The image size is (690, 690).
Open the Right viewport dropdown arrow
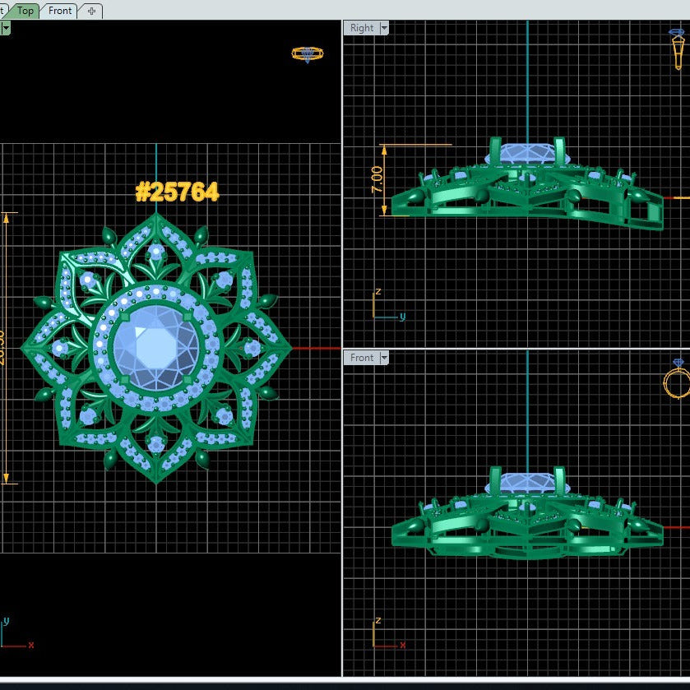coord(383,28)
